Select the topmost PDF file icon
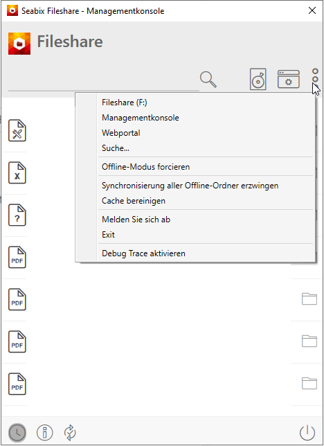 [17, 258]
